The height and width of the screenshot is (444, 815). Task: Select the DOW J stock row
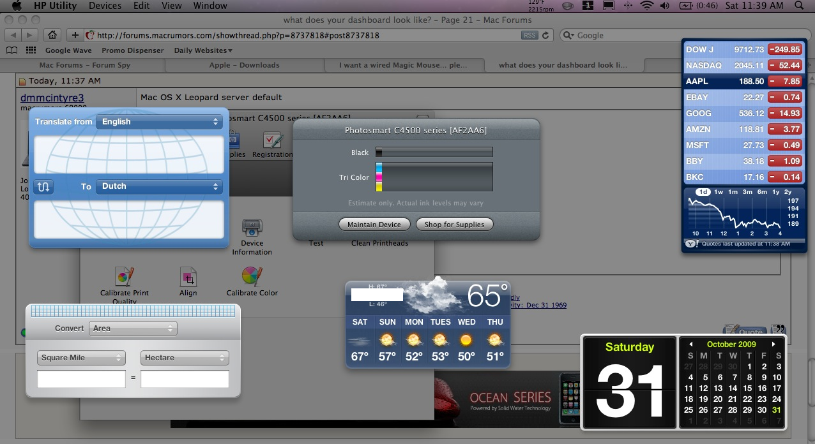coord(743,49)
